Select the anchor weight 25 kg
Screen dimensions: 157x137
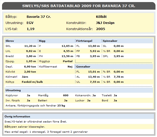(61, 106)
